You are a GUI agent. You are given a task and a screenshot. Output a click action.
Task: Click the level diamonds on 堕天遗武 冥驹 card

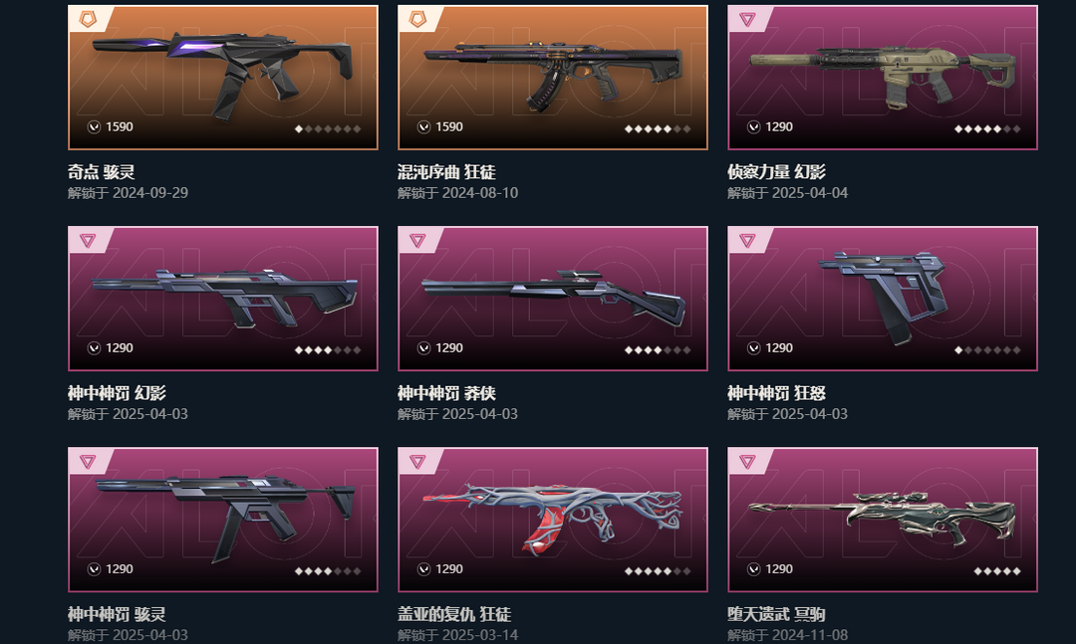coord(997,570)
